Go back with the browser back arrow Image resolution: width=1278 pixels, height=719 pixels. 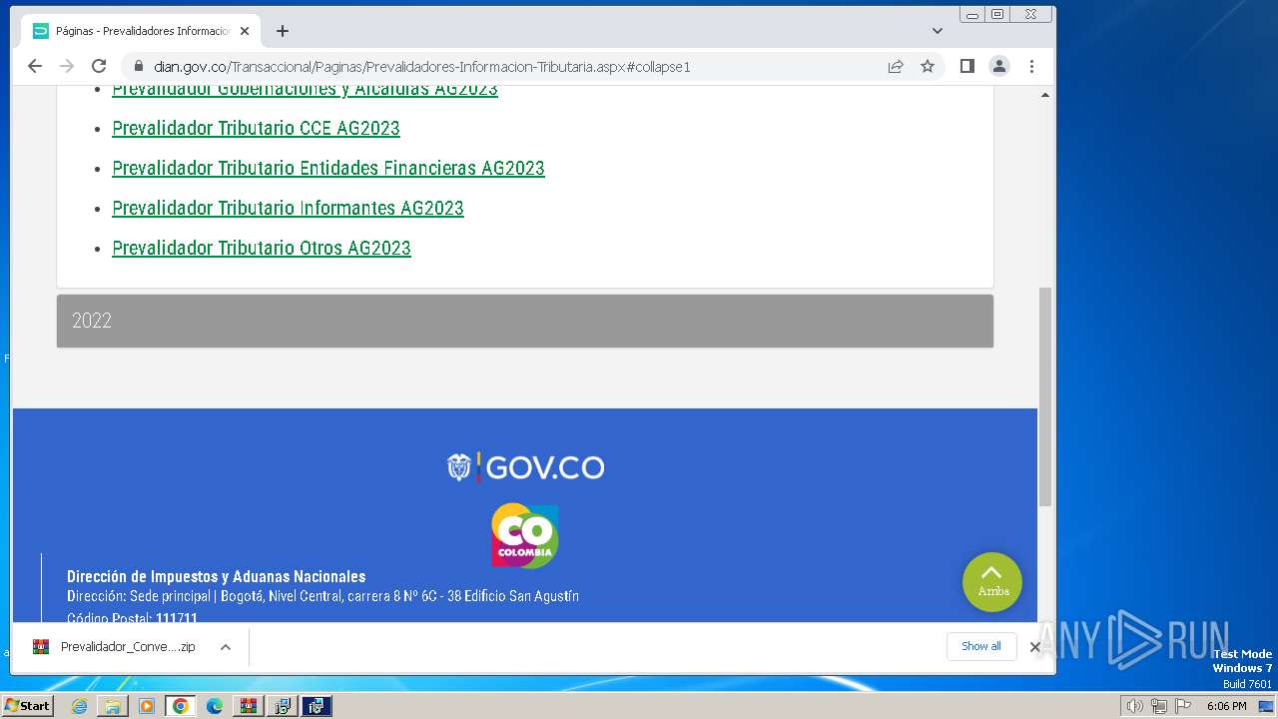(35, 66)
